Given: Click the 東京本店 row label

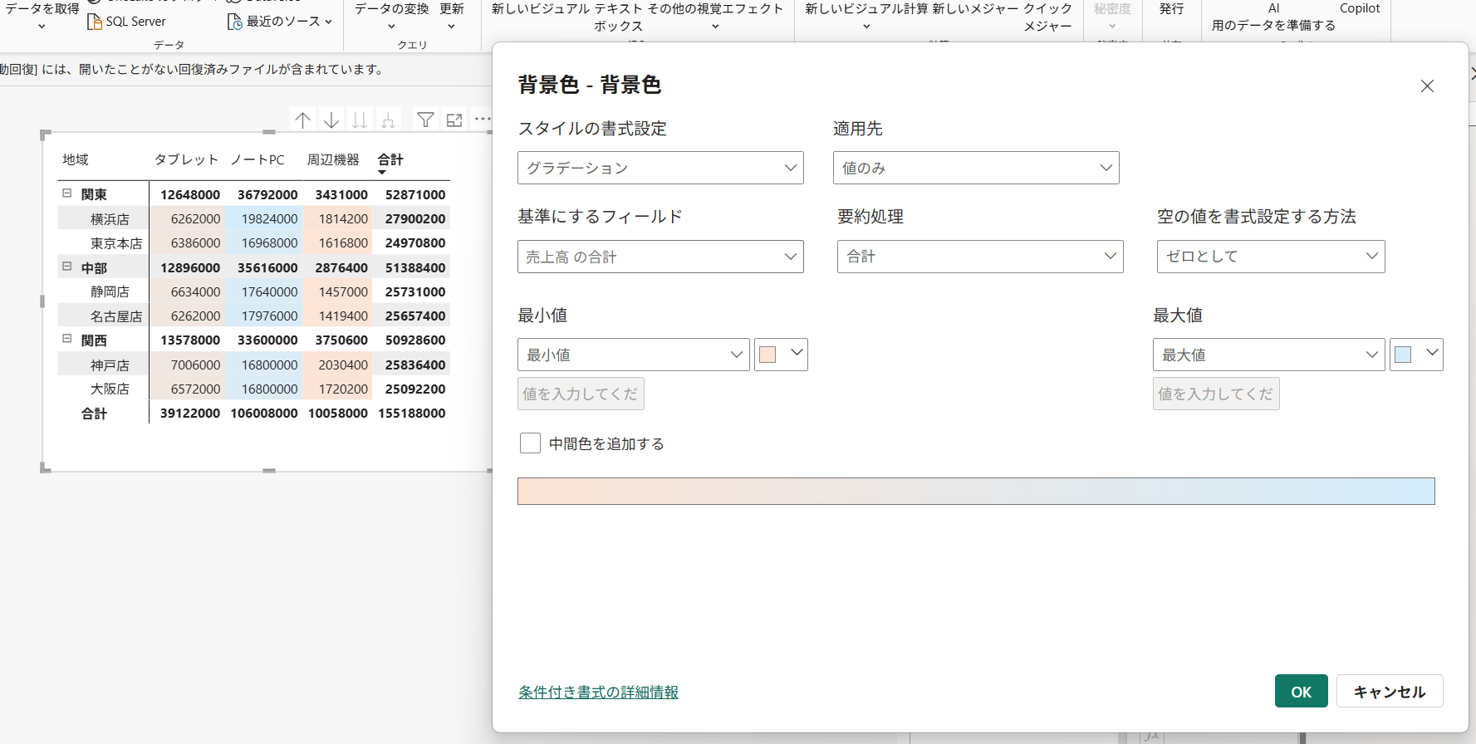Looking at the screenshot, I should [116, 242].
